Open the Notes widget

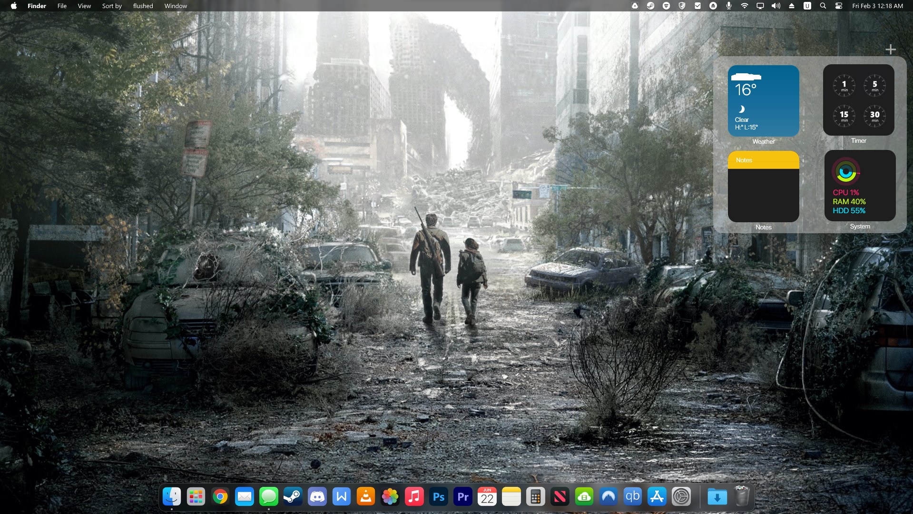pos(764,187)
